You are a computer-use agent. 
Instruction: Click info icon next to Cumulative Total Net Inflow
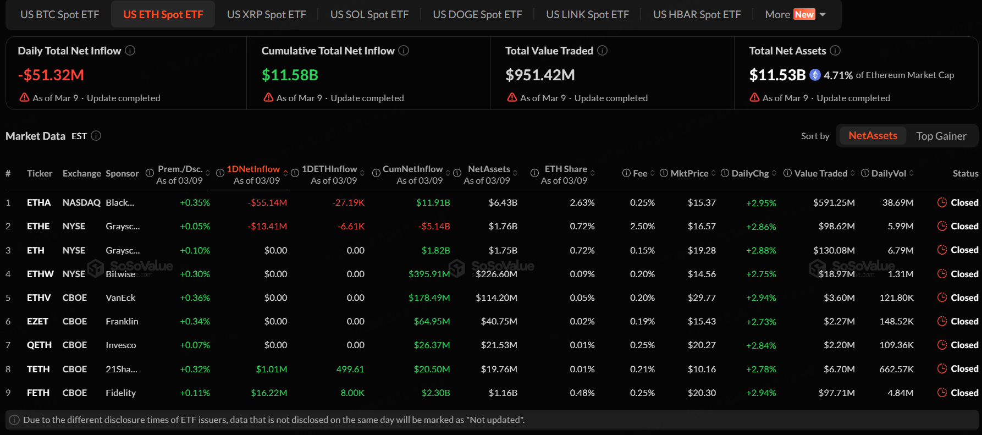click(404, 51)
